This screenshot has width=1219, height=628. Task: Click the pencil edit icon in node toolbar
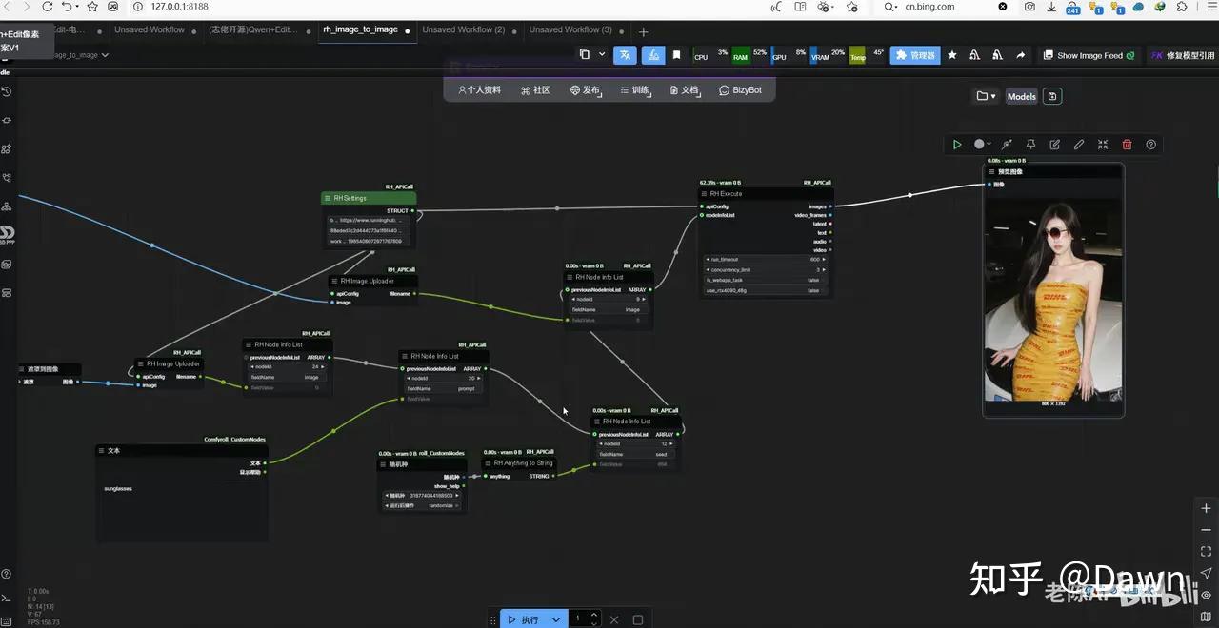tap(1079, 145)
